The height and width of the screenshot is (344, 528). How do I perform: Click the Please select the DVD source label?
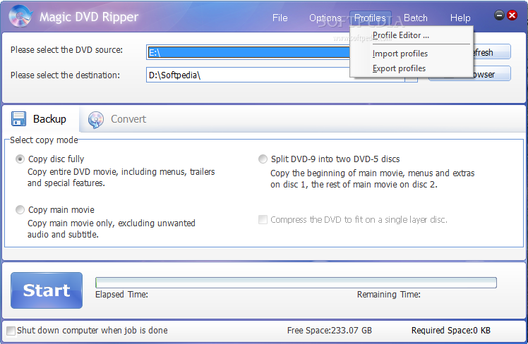click(66, 50)
